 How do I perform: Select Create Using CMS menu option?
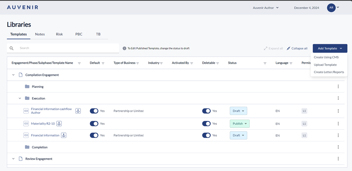pos(326,57)
